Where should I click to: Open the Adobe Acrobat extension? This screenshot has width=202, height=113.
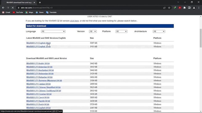pos(180,8)
